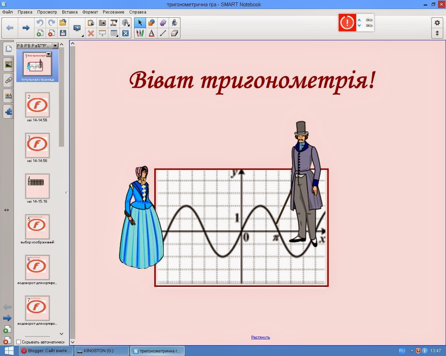Choose the Pens tool
446x356 pixels.
coord(140,33)
